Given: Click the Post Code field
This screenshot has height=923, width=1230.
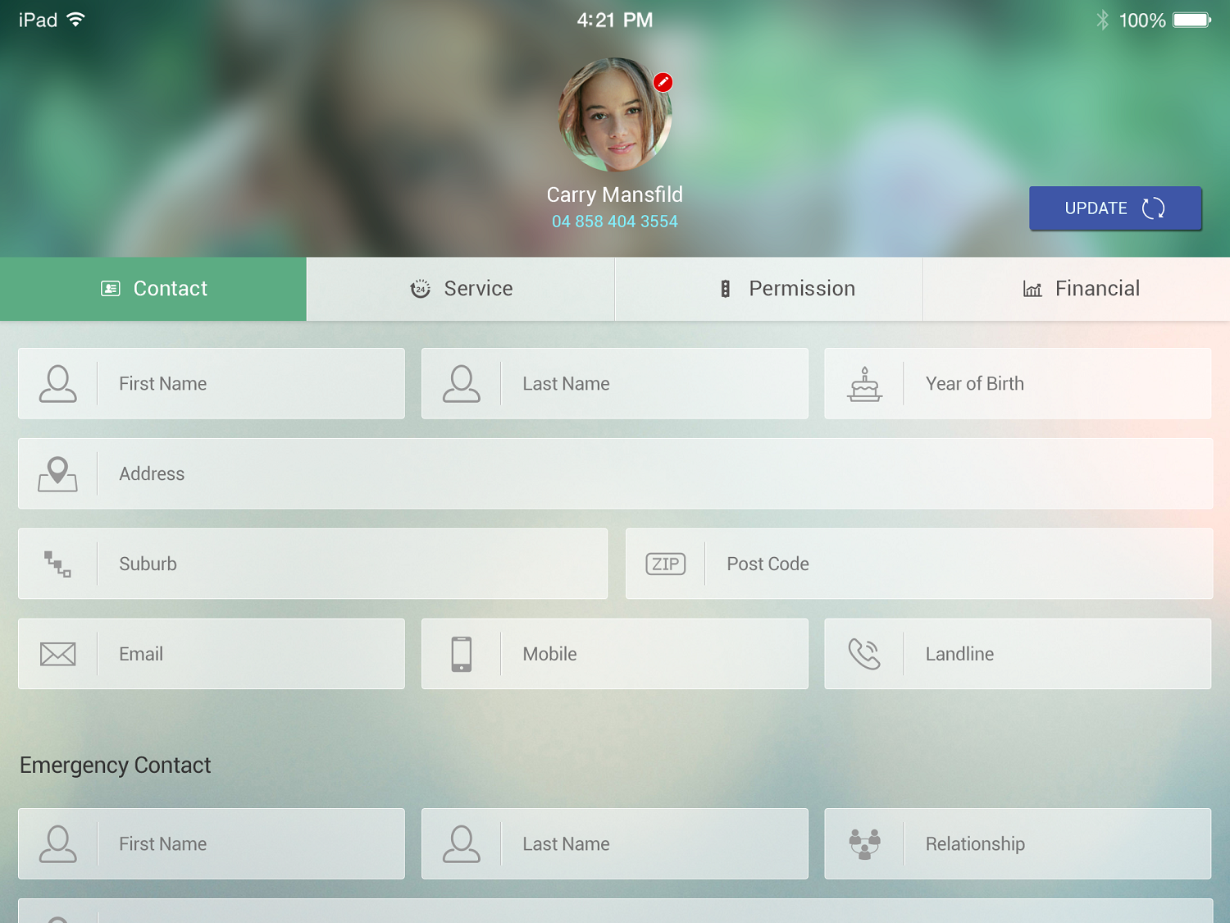Looking at the screenshot, I should pyautogui.click(x=919, y=564).
